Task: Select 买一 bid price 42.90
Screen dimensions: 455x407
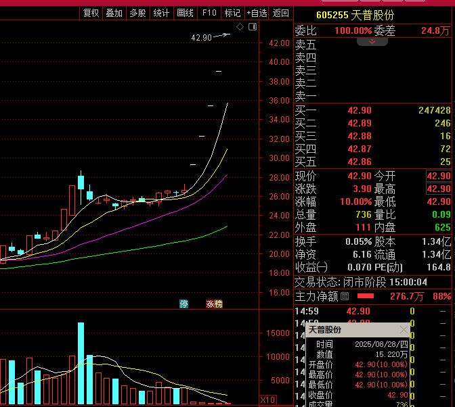Action: point(360,110)
